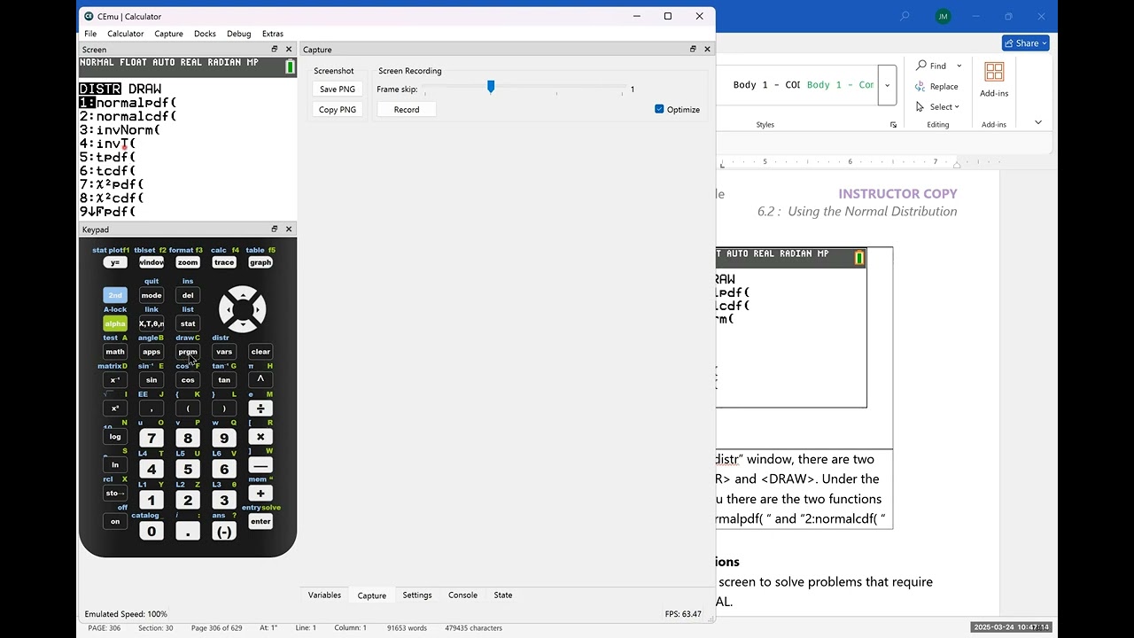Click Replace in Word Editing group
Screen dimensions: 1134x638
[x=937, y=87]
